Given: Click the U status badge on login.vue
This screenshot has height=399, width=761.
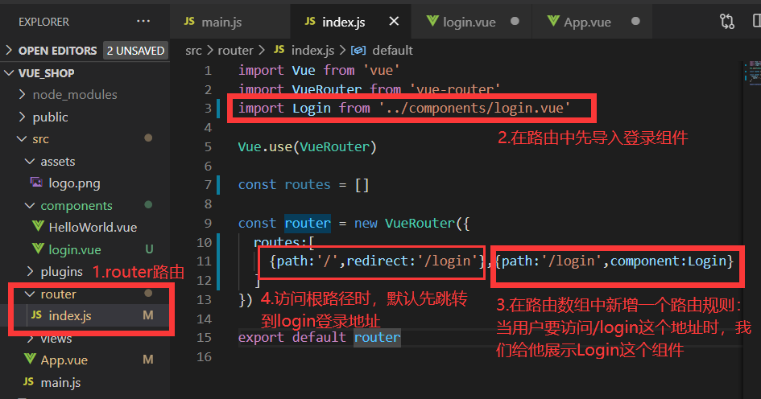Looking at the screenshot, I should tap(149, 249).
